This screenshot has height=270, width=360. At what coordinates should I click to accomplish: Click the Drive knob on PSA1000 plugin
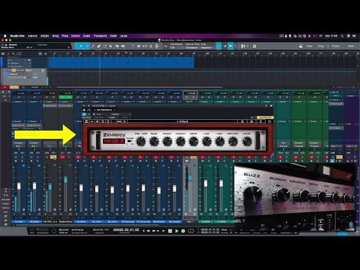[x=193, y=141]
